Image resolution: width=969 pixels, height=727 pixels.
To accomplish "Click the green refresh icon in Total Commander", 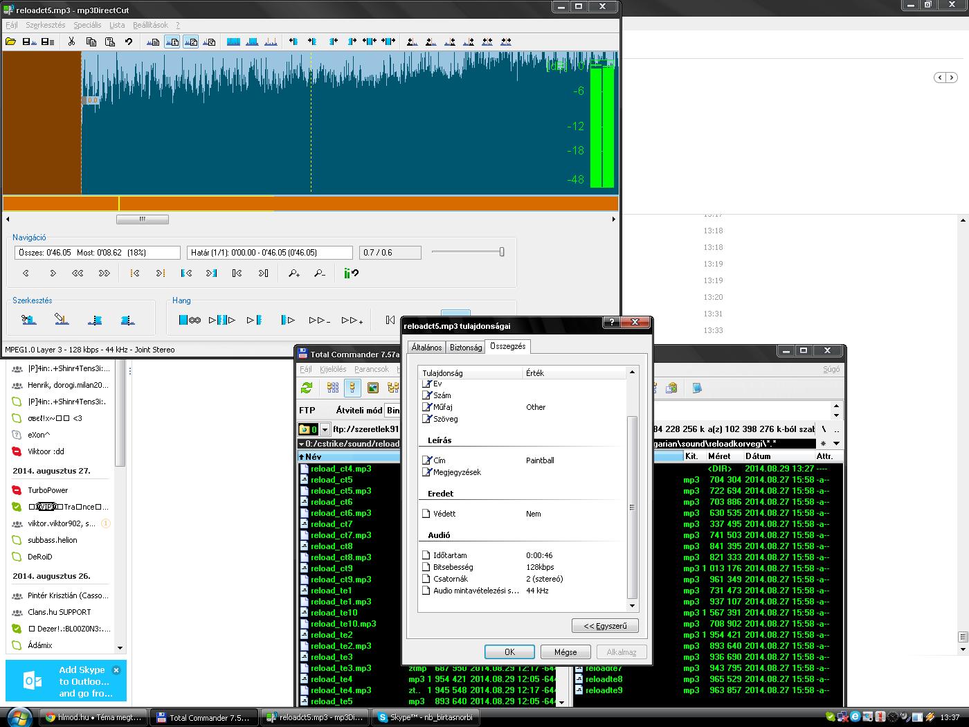I will click(x=307, y=388).
